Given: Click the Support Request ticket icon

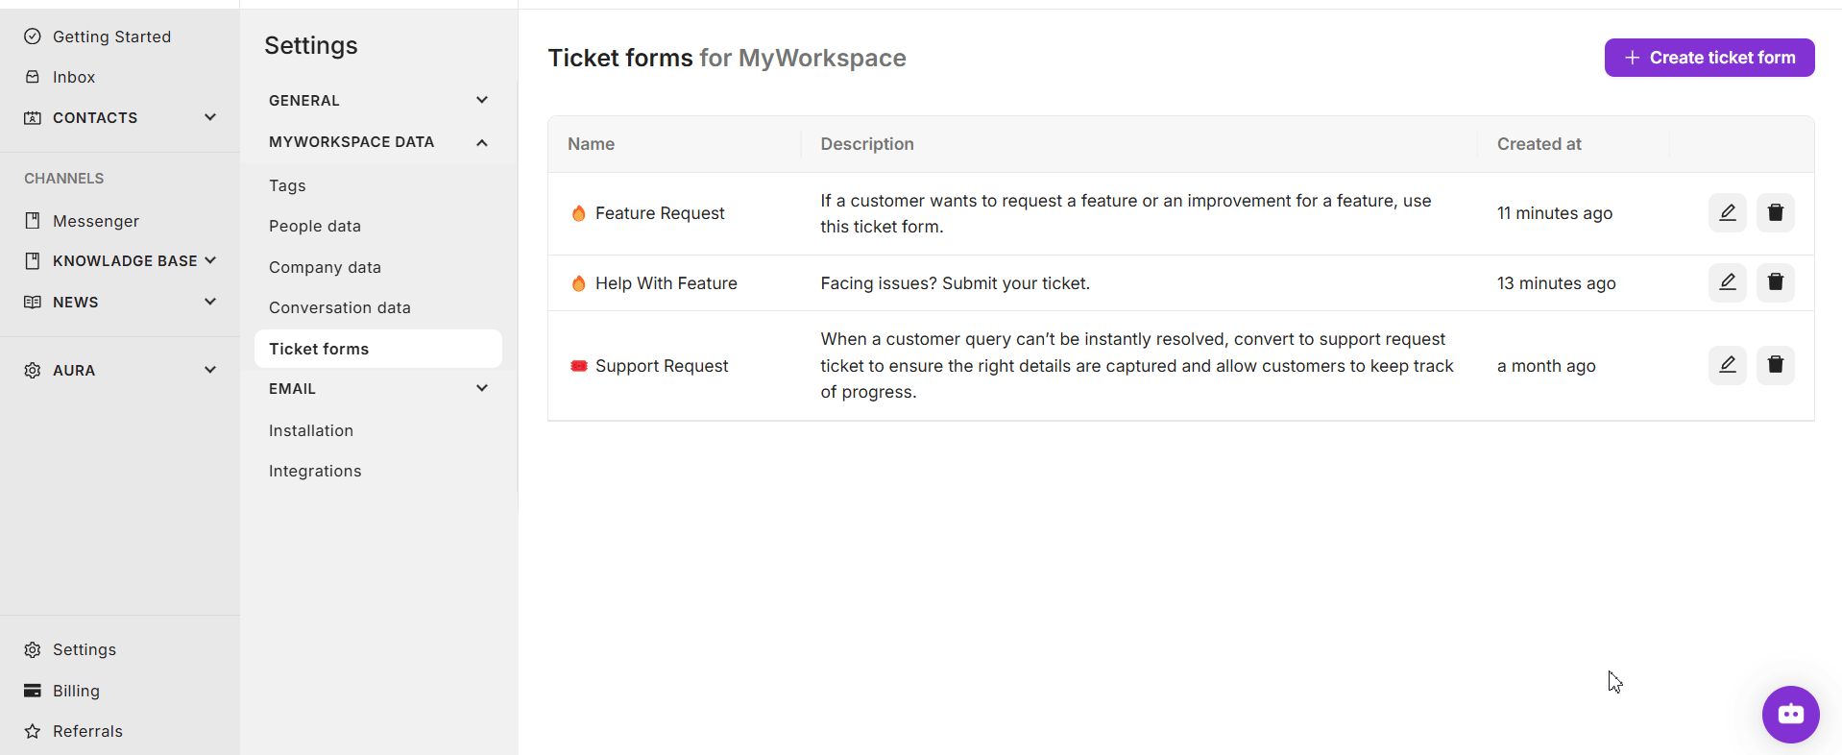Looking at the screenshot, I should point(578,366).
